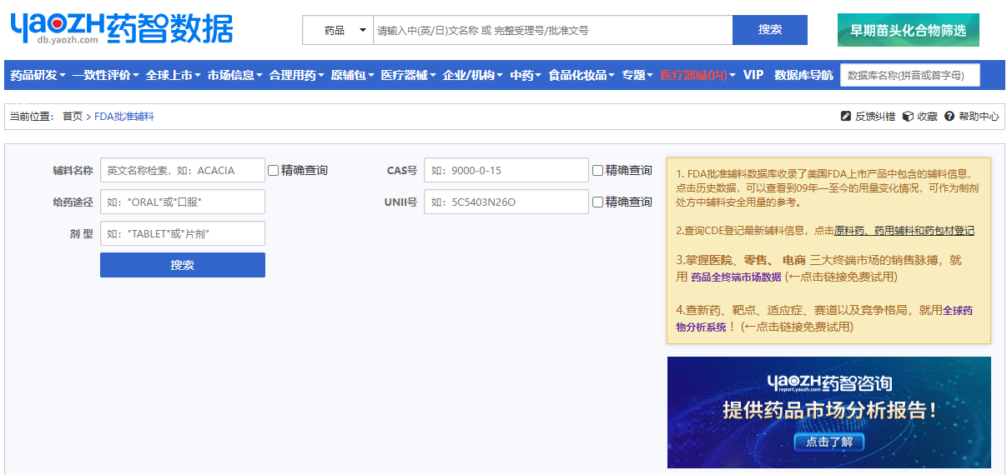Expand the 一致性评价 menu
Image resolution: width=1007 pixels, height=475 pixels.
click(105, 75)
